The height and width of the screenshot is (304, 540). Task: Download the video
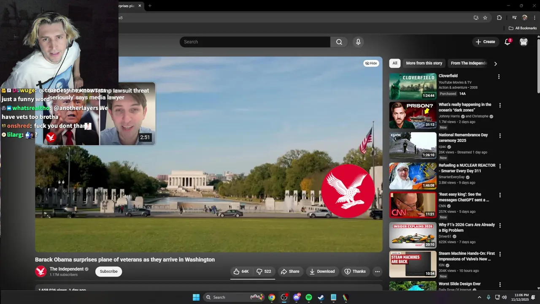point(322,271)
